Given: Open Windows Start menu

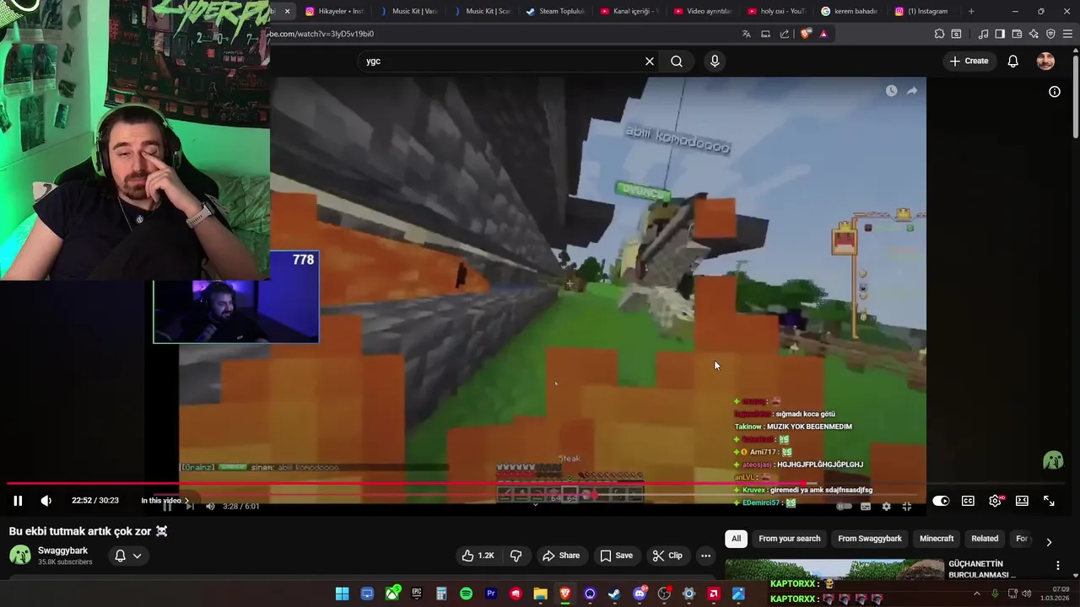Looking at the screenshot, I should click(342, 594).
